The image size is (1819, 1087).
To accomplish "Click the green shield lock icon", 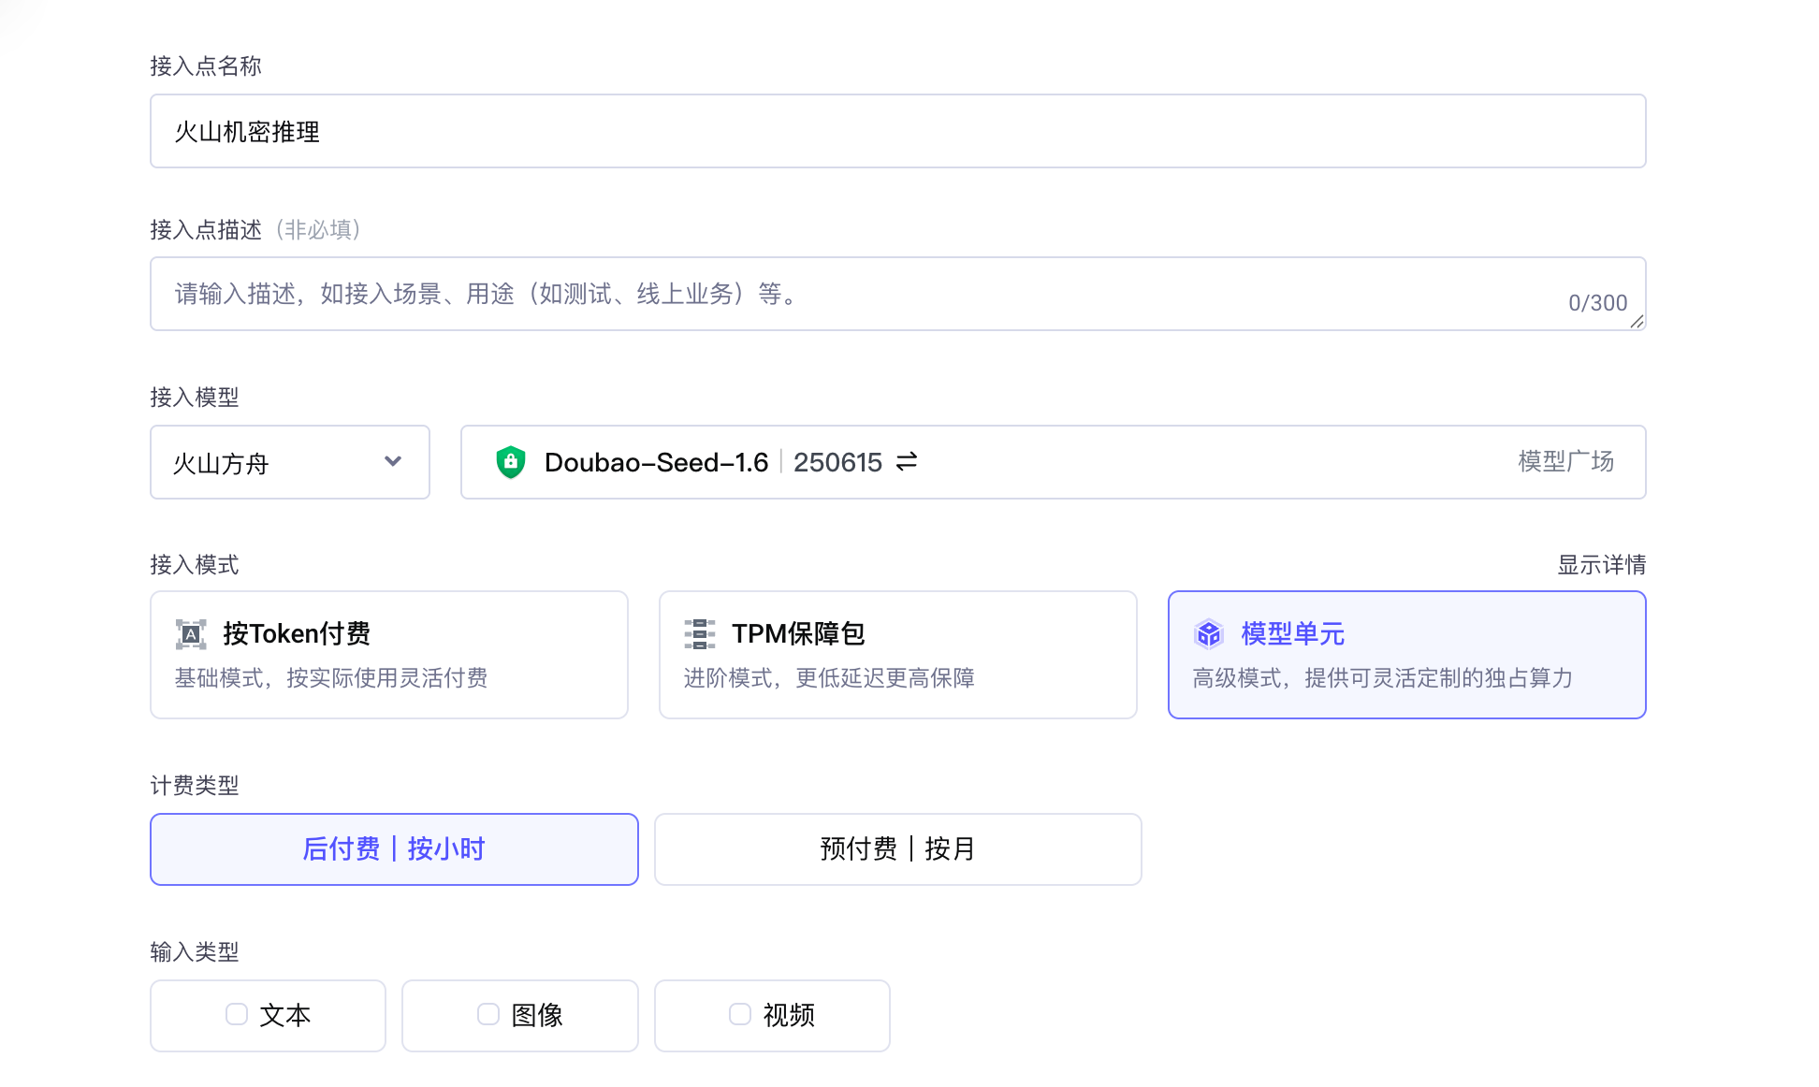I will tap(510, 462).
